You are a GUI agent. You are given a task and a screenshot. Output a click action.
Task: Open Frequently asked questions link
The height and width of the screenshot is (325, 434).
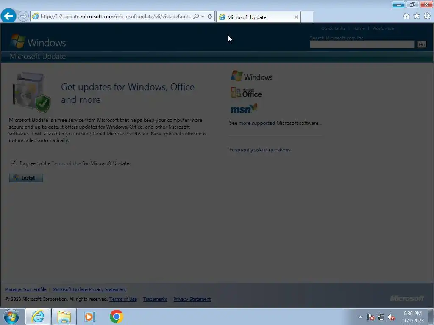260,150
